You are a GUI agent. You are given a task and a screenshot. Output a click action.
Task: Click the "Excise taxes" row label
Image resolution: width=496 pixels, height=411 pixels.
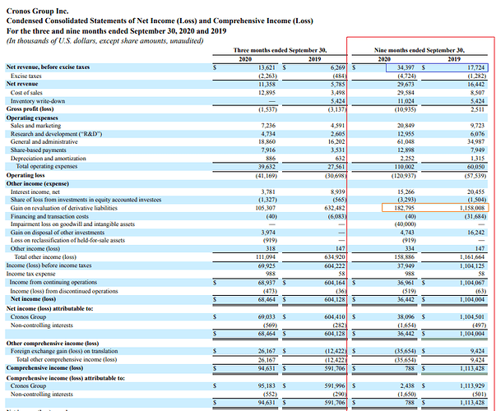[x=26, y=76]
